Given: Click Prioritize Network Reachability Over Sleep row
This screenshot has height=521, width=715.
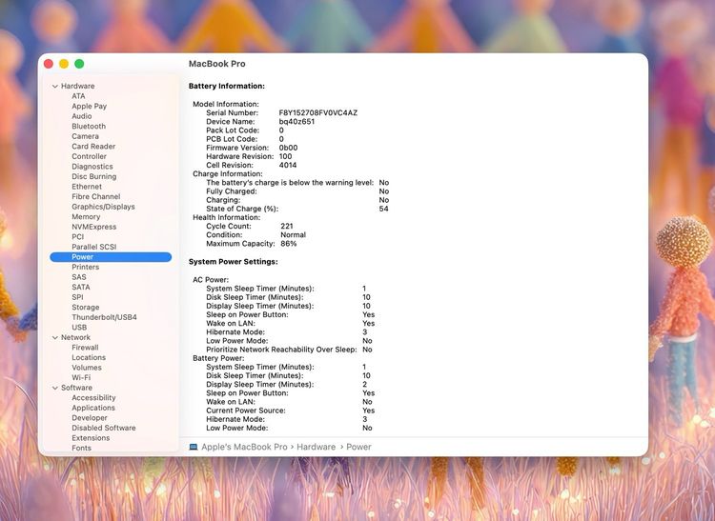Looking at the screenshot, I should tap(289, 350).
